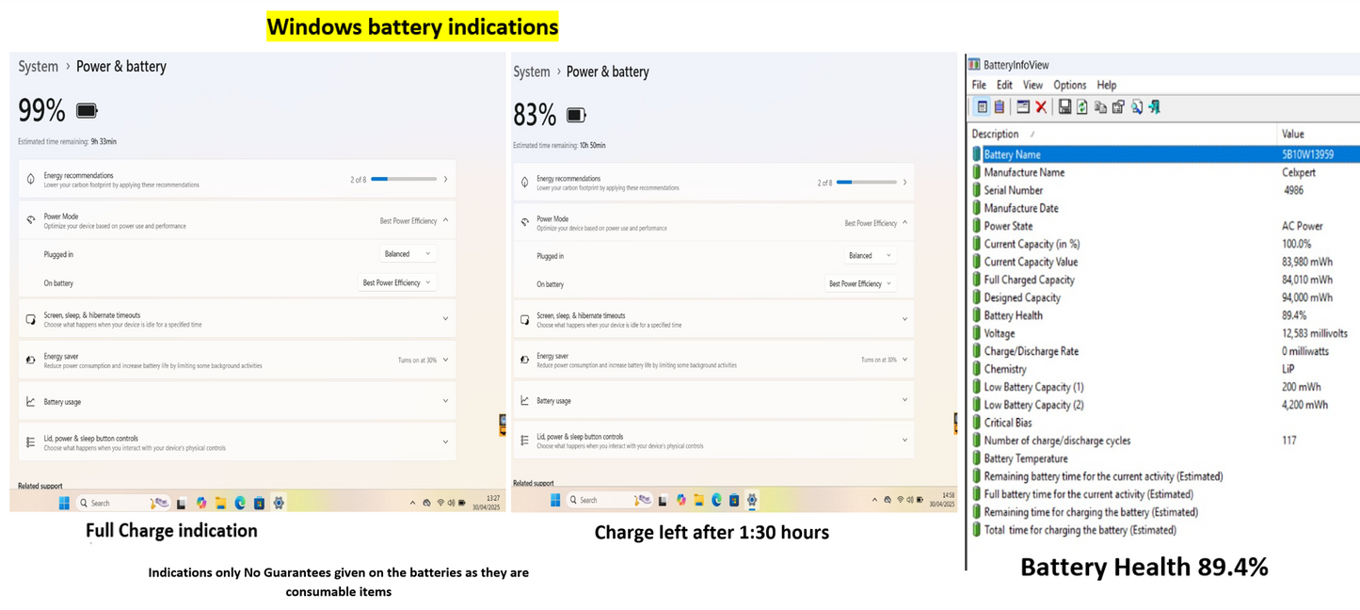The image size is (1360, 610).
Task: Open the Plugged in dropdown in 99% window
Action: [408, 254]
